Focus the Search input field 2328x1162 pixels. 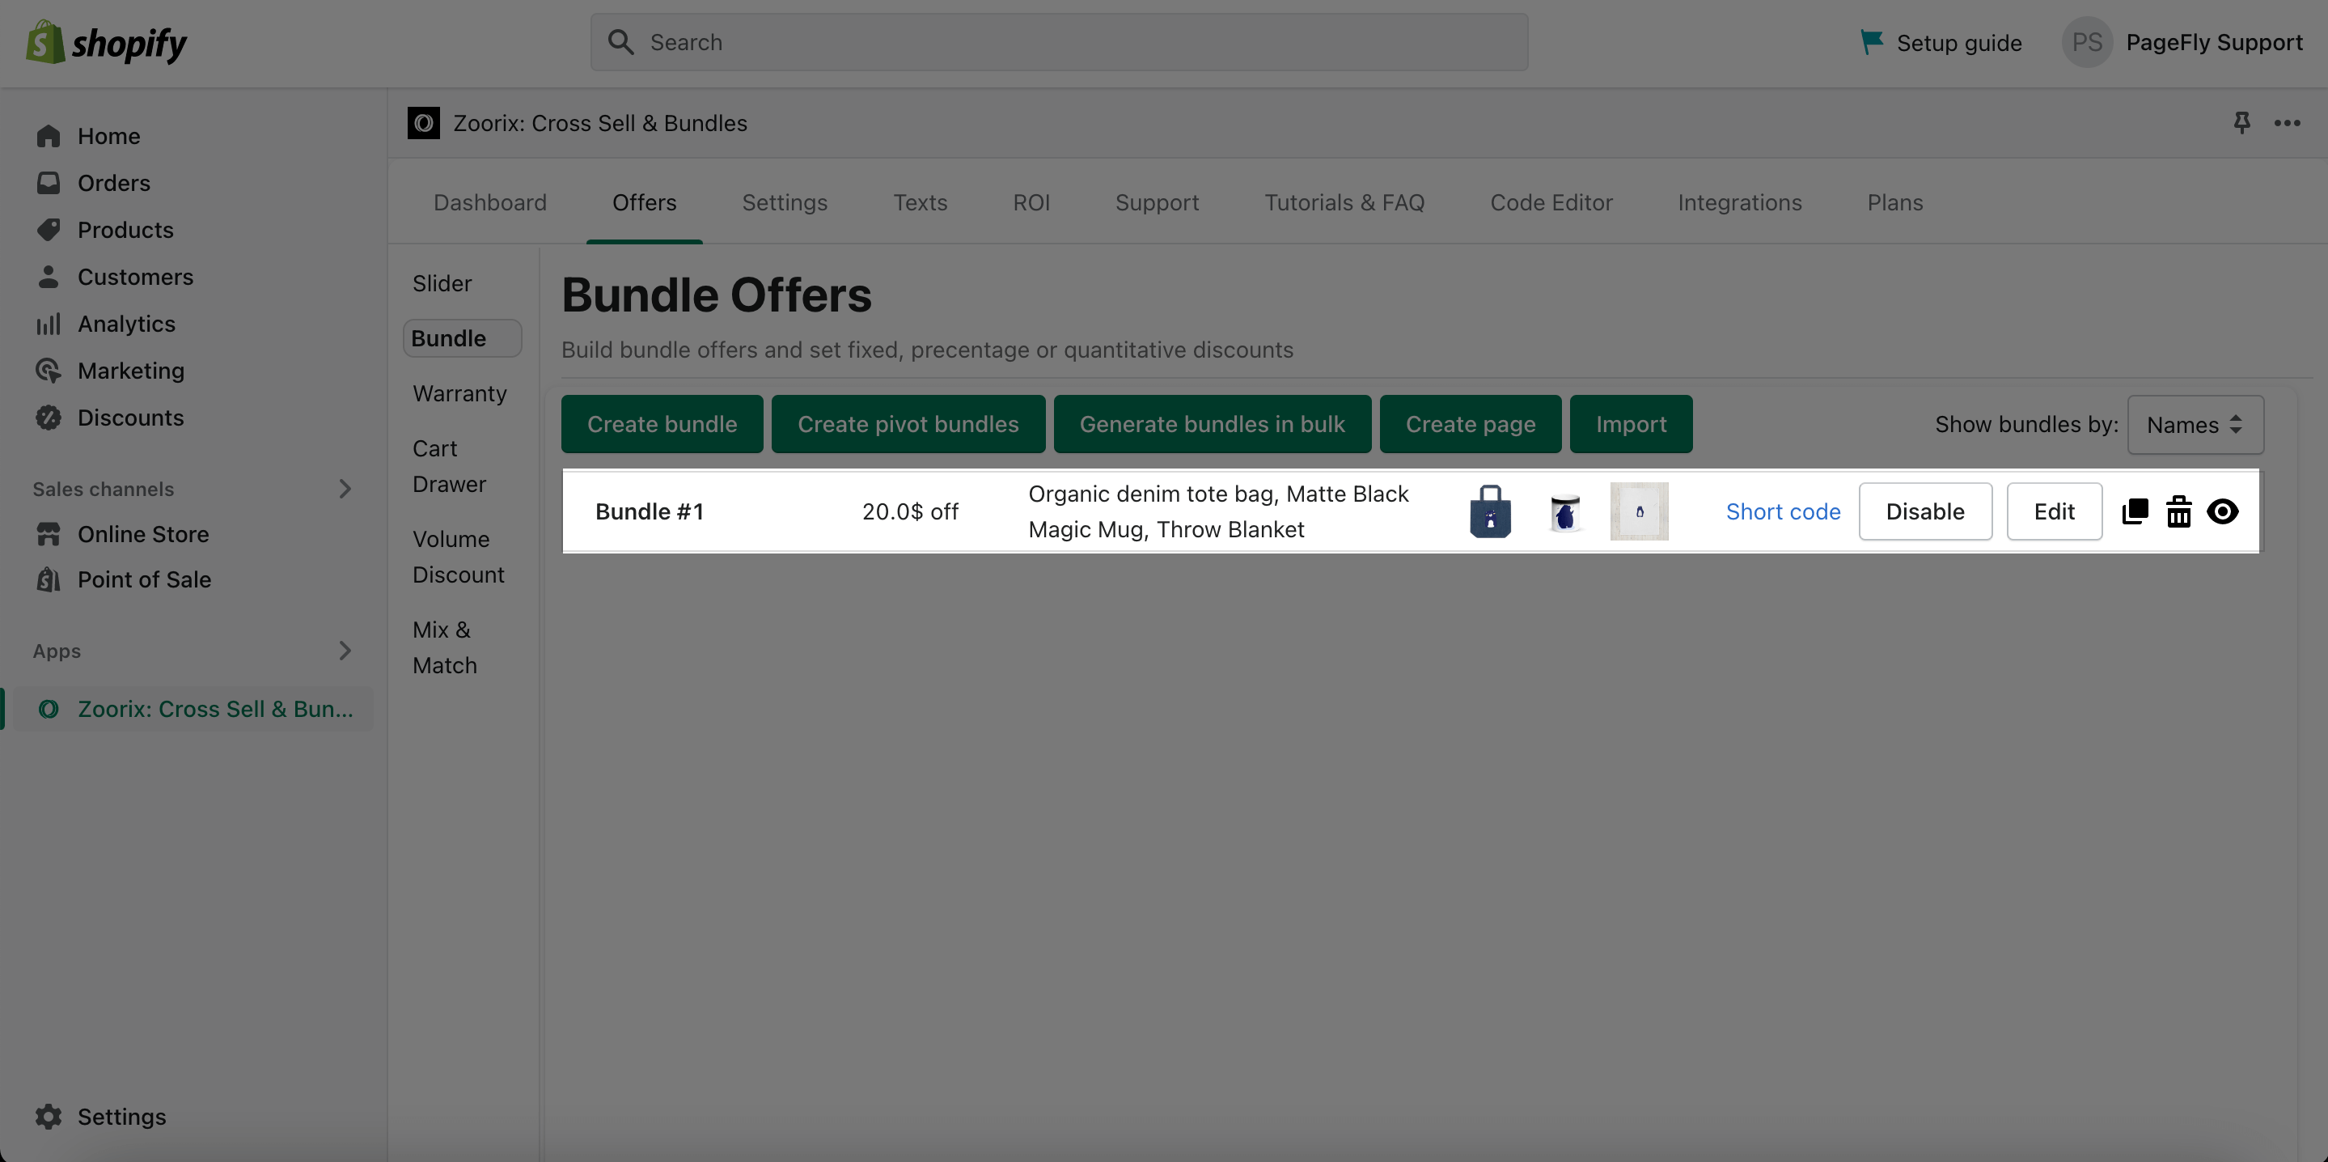click(1059, 43)
